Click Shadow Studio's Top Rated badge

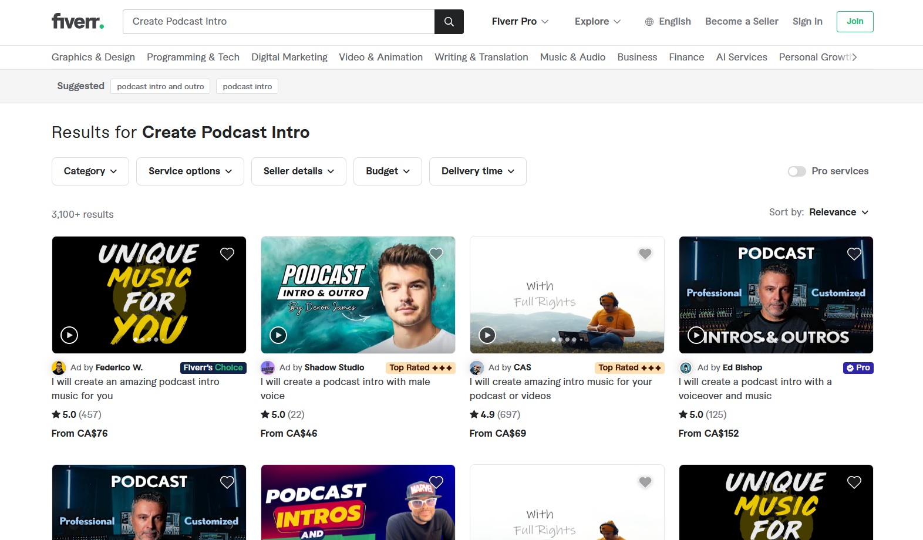pos(421,368)
